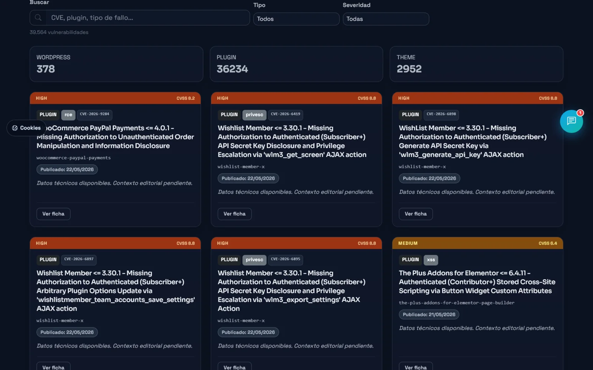This screenshot has height=370, width=593.
Task: Open Ver ficha for wlm3_generate_api_key vulnerability
Action: [416, 214]
